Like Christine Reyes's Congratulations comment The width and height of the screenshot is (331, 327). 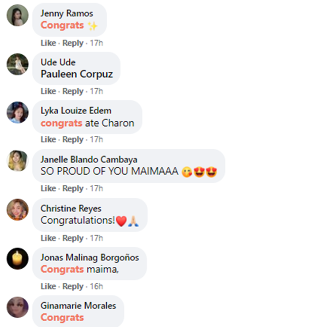[49, 238]
